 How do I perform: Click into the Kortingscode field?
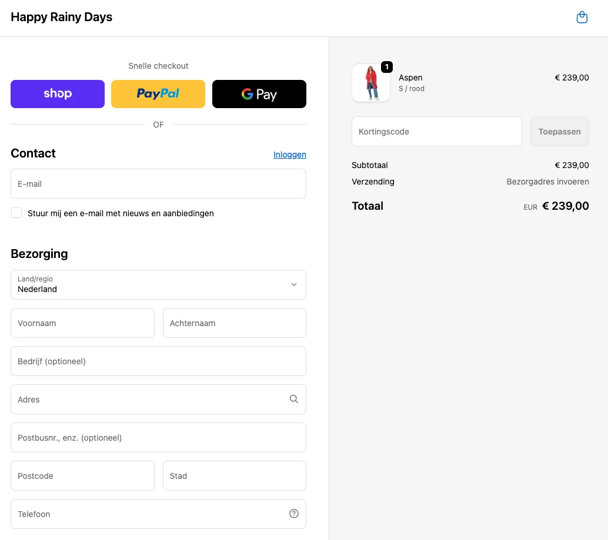pos(436,132)
